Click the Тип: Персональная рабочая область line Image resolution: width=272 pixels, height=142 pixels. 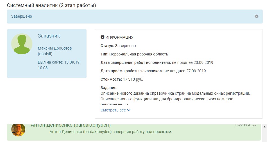click(x=134, y=54)
